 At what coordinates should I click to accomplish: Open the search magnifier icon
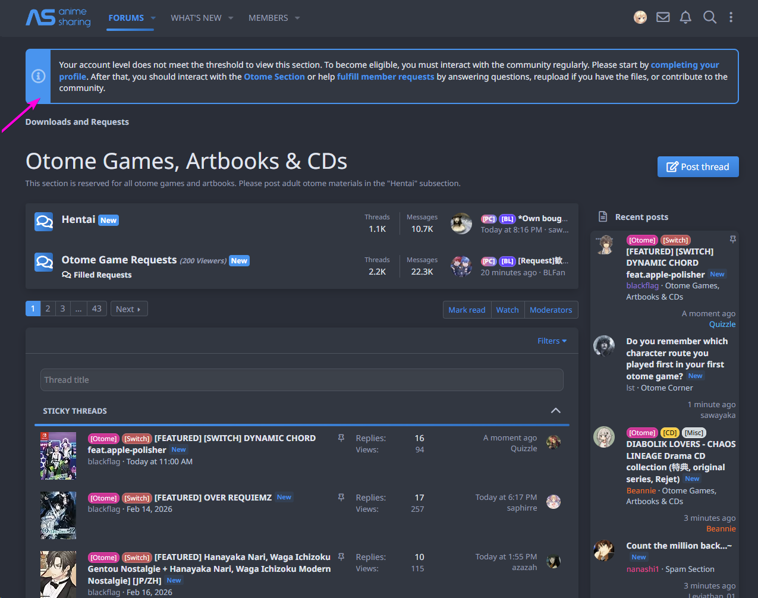tap(709, 17)
